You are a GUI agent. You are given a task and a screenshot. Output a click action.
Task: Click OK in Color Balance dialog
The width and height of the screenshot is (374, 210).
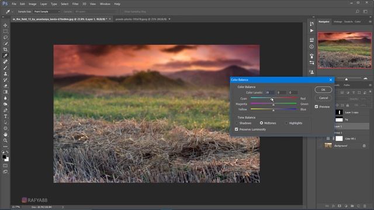coord(323,90)
